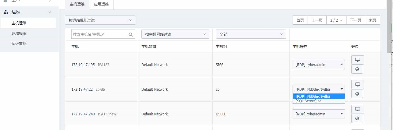Select the 主机运维 tab
Image resolution: width=393 pixels, height=130 pixels.
(x=77, y=5)
